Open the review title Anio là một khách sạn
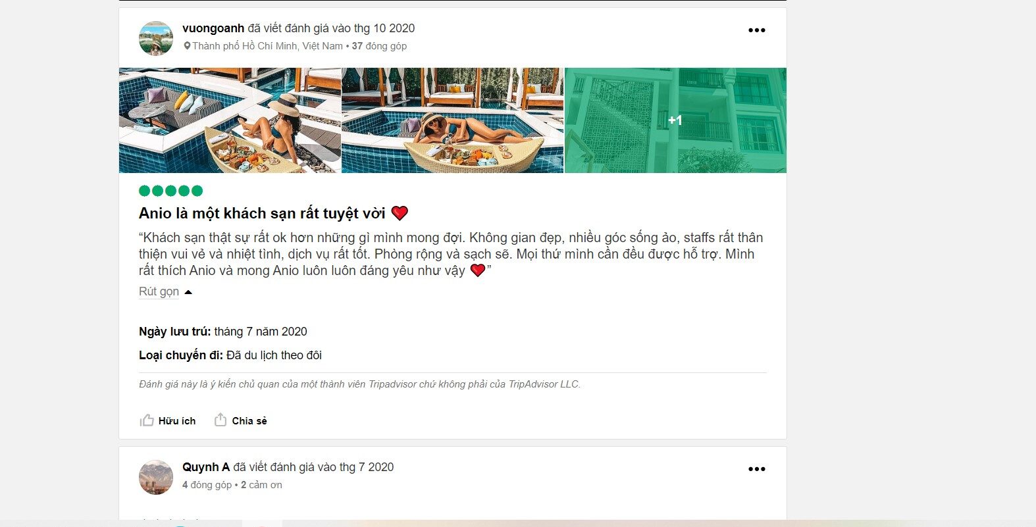Viewport: 1036px width, 527px height. click(262, 213)
